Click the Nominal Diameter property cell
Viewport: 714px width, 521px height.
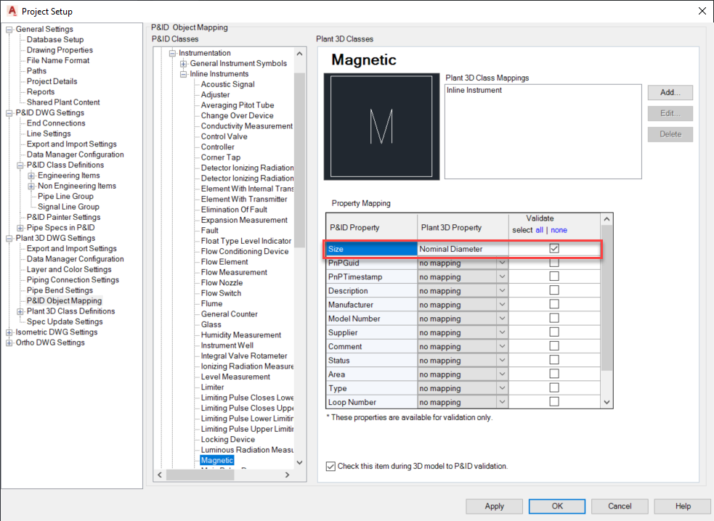463,249
